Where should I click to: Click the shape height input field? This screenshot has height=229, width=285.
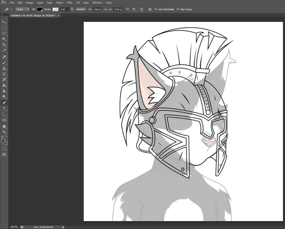click(x=118, y=9)
